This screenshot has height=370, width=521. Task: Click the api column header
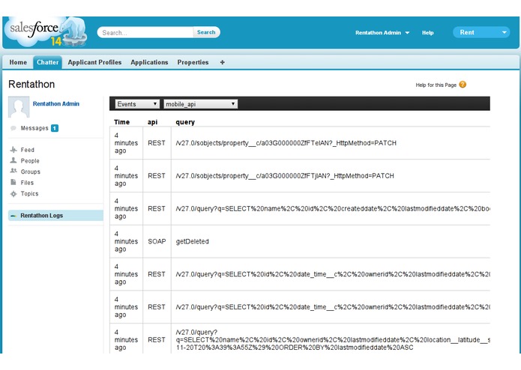click(152, 122)
